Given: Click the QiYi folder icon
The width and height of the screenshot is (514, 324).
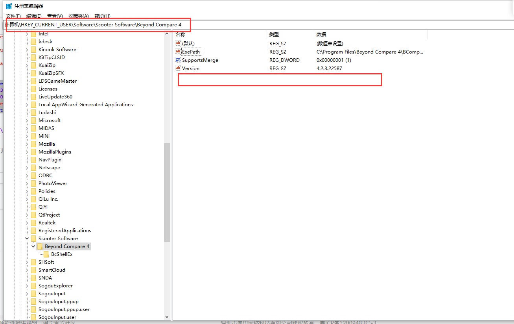Looking at the screenshot, I should point(33,207).
